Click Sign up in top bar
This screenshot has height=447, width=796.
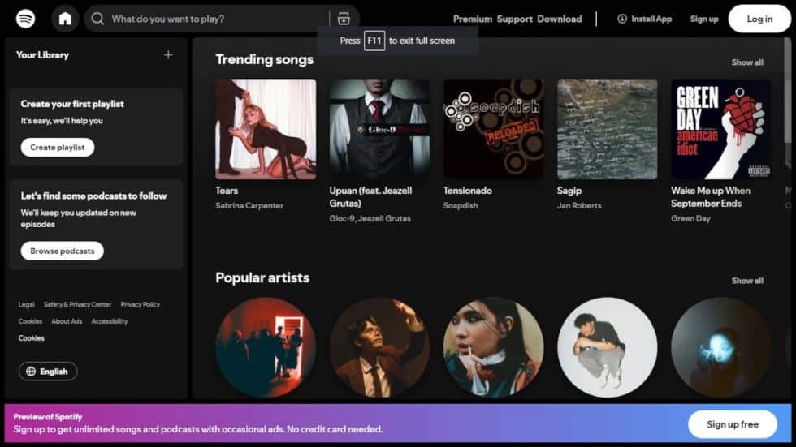click(x=704, y=19)
